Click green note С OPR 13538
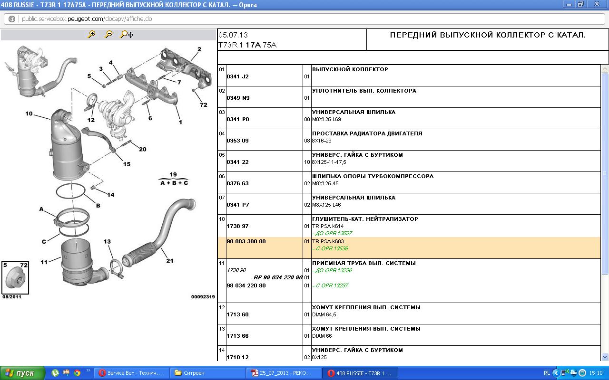The height and width of the screenshot is (380, 609). click(330, 248)
